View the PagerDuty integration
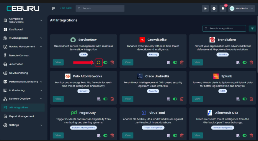The height and width of the screenshot is (141, 258). pos(58,136)
